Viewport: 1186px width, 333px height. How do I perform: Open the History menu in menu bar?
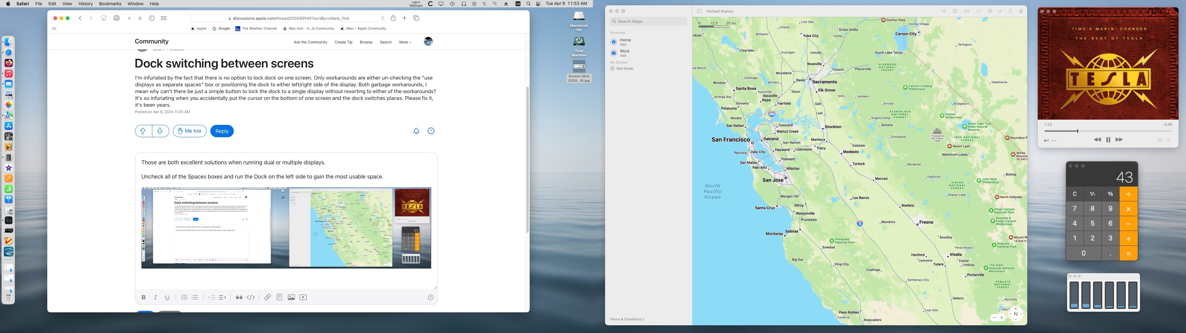pos(85,4)
